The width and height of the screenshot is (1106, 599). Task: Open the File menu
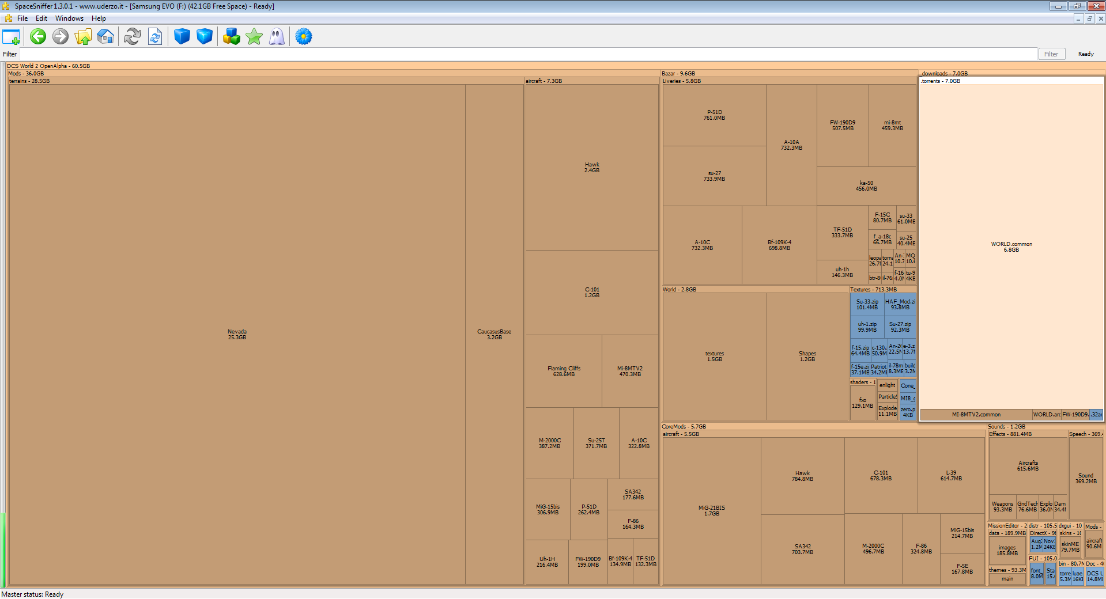pos(22,18)
